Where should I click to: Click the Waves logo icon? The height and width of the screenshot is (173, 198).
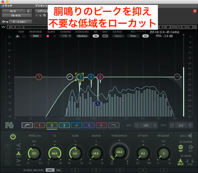pos(4,27)
